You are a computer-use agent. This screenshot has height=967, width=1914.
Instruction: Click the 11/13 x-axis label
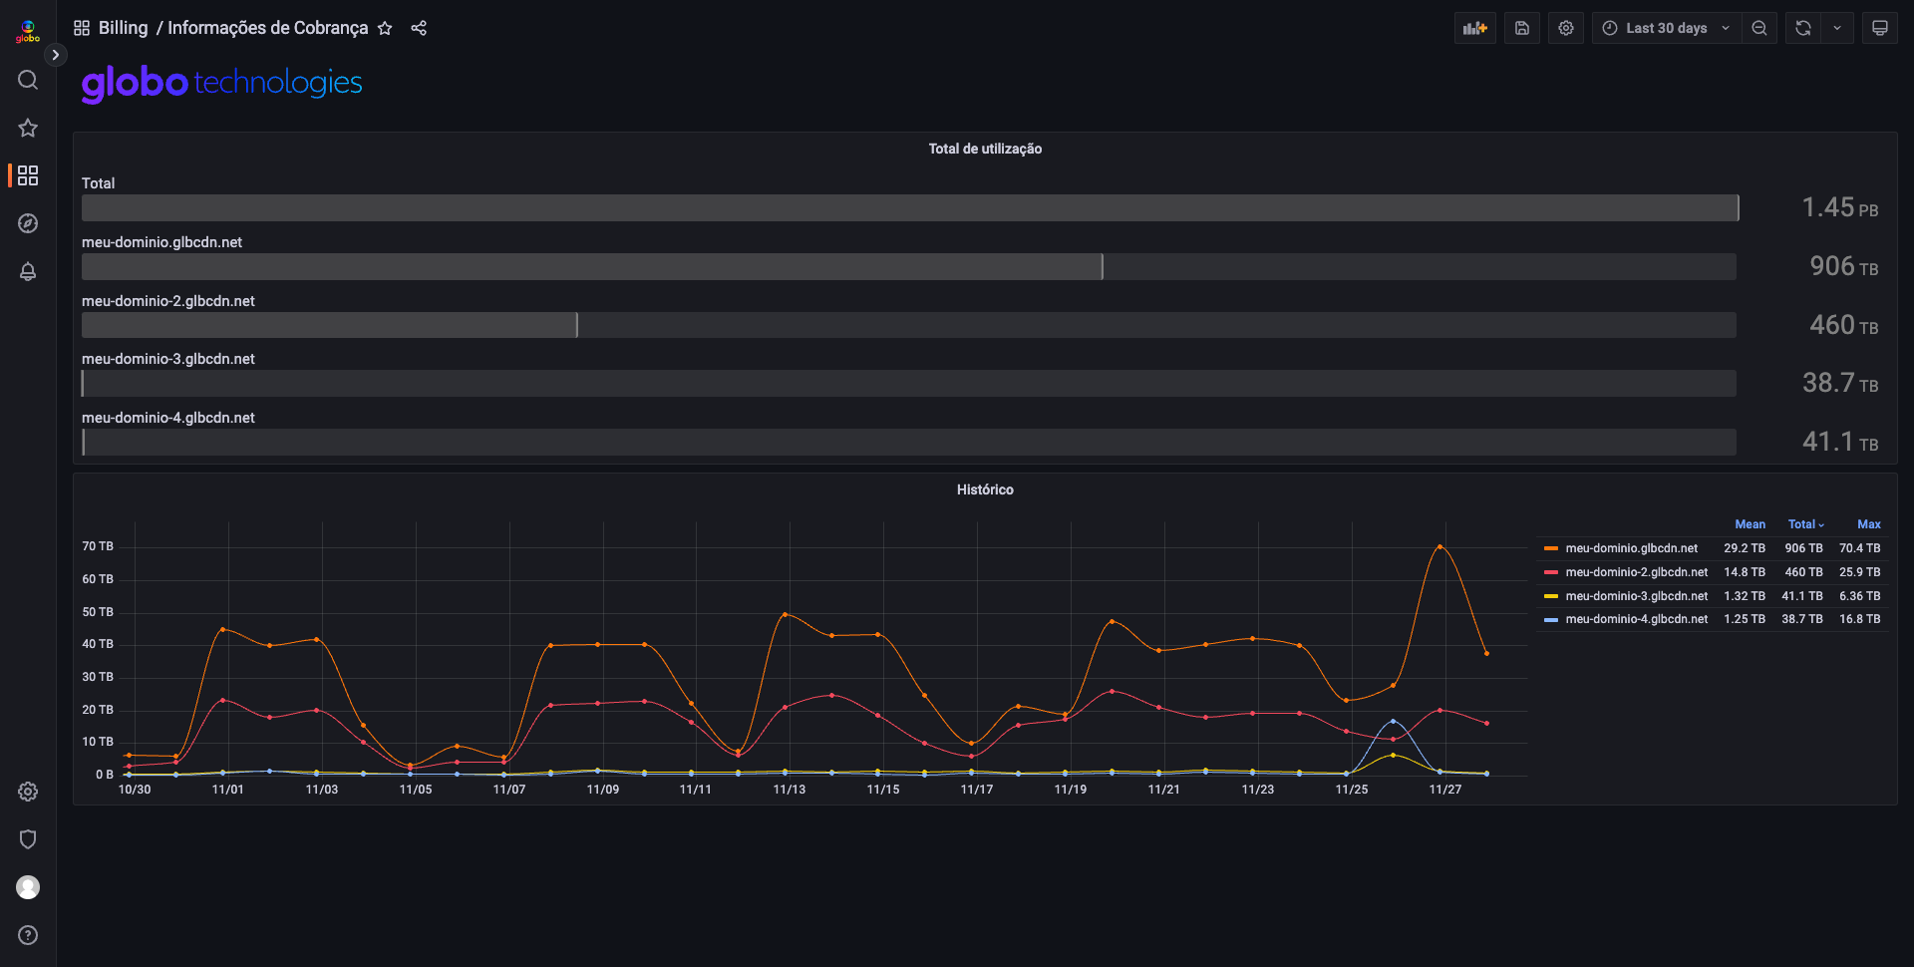[790, 790]
